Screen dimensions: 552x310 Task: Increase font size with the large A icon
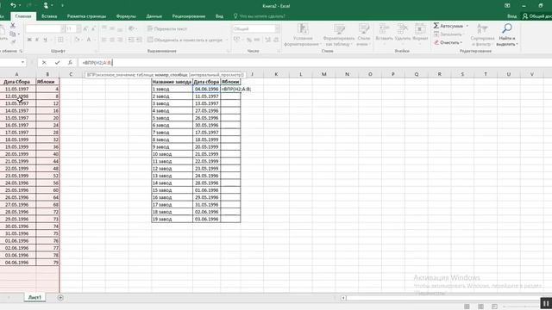pyautogui.click(x=85, y=28)
